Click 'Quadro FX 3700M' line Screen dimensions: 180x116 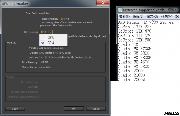pos(135,49)
